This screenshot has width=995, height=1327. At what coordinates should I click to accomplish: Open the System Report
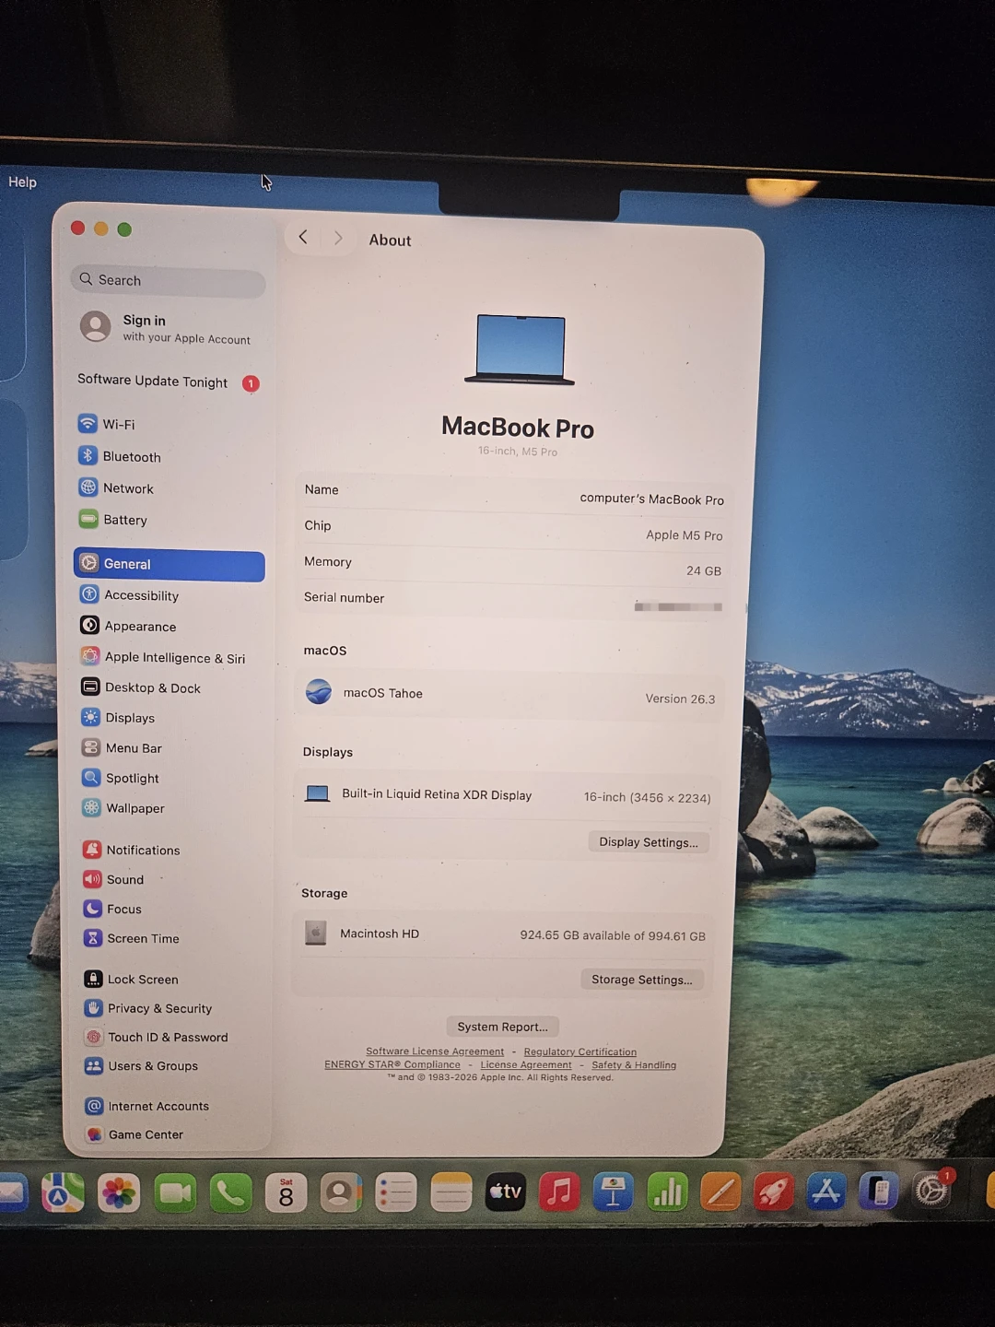click(502, 1027)
